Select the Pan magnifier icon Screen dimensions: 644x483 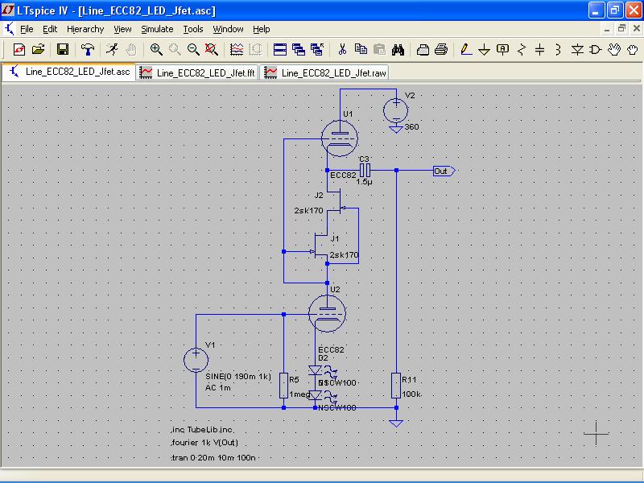coord(175,50)
